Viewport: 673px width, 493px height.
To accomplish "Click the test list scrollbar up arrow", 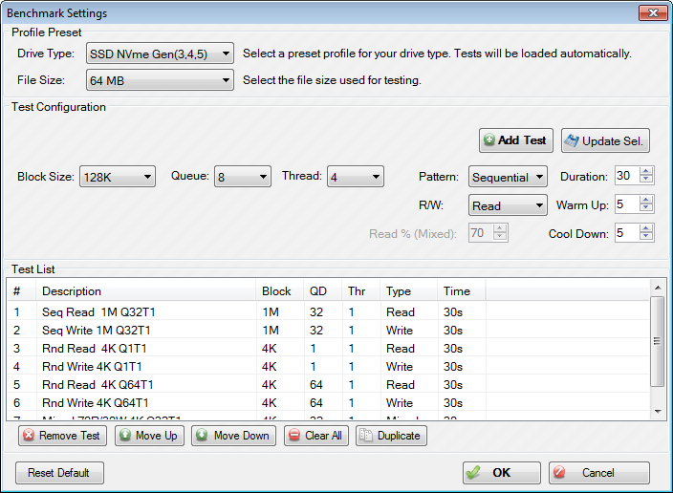I will [658, 287].
